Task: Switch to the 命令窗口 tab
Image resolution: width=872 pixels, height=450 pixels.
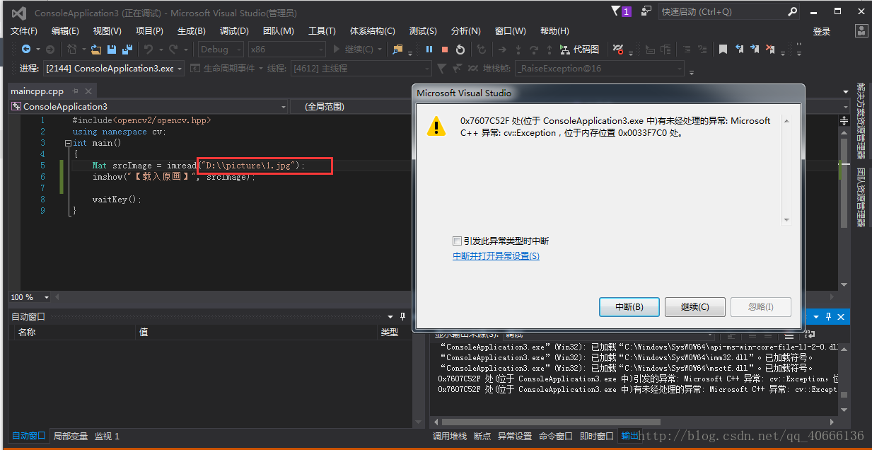Action: (556, 437)
